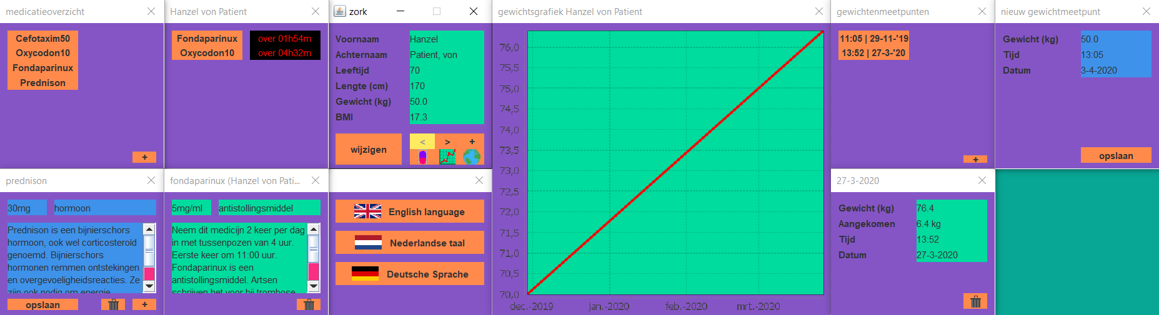Click the red line in the weight graph
The width and height of the screenshot is (1159, 315).
676,162
